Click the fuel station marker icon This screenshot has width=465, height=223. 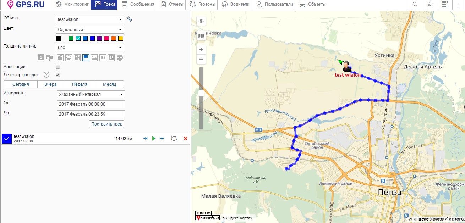(77, 57)
